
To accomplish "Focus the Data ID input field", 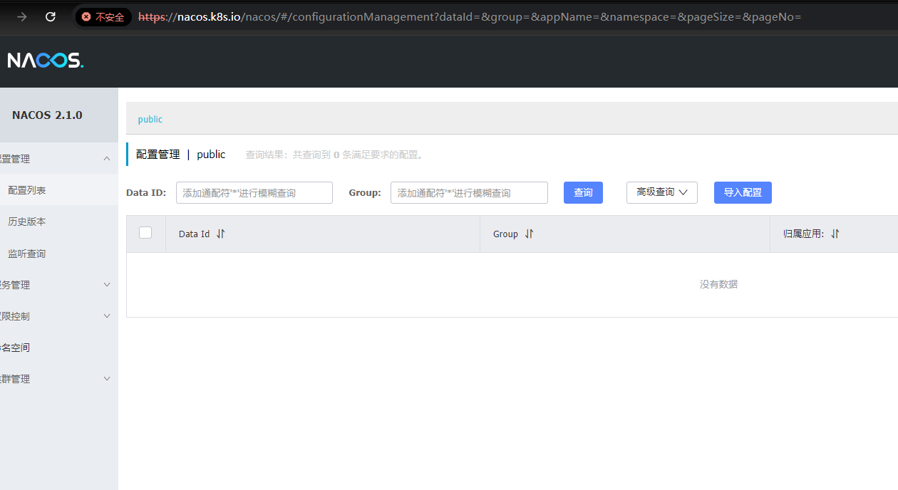I will [254, 192].
